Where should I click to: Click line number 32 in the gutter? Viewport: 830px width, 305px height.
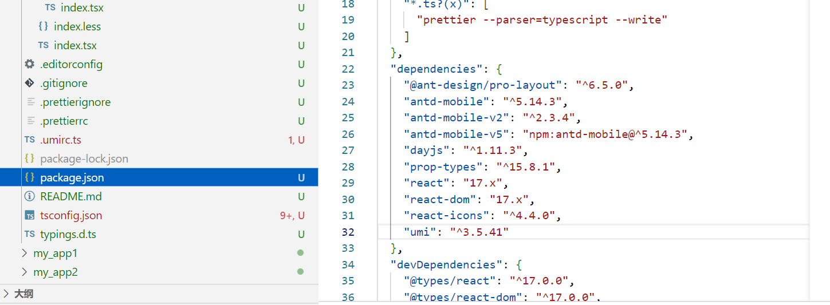tap(348, 232)
